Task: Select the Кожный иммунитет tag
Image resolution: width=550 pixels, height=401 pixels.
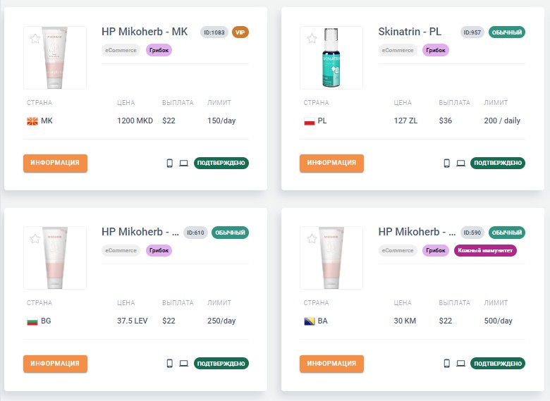Action: click(485, 250)
